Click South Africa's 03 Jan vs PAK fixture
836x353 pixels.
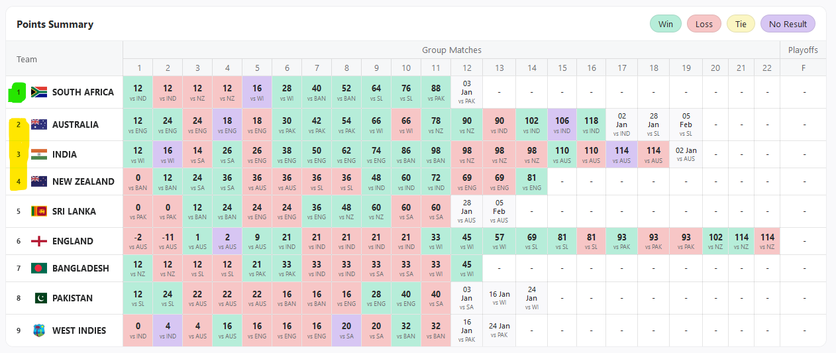click(x=466, y=92)
